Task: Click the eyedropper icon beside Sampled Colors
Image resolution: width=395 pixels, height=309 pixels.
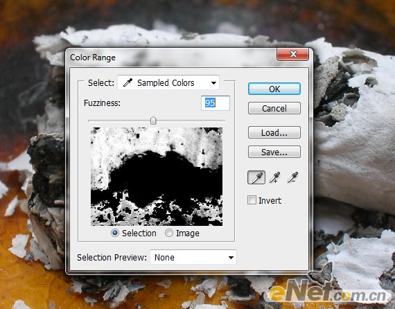Action: pyautogui.click(x=128, y=82)
